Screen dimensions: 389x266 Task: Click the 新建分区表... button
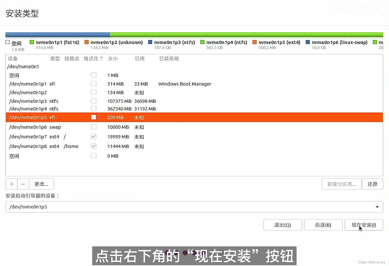[x=342, y=184]
